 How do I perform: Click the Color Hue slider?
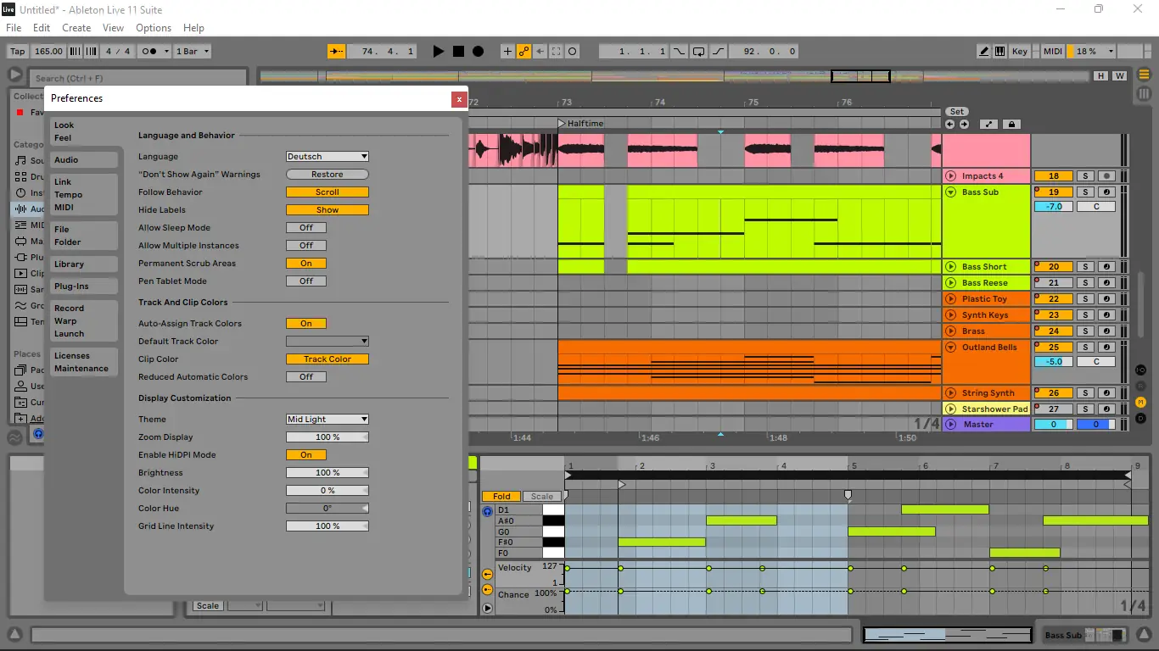[328, 509]
